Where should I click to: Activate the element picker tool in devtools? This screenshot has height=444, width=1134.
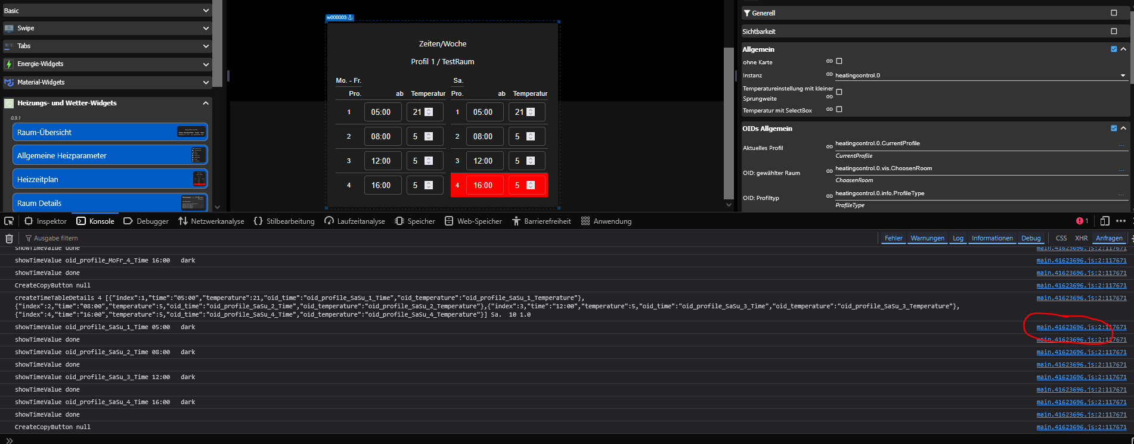(x=9, y=221)
